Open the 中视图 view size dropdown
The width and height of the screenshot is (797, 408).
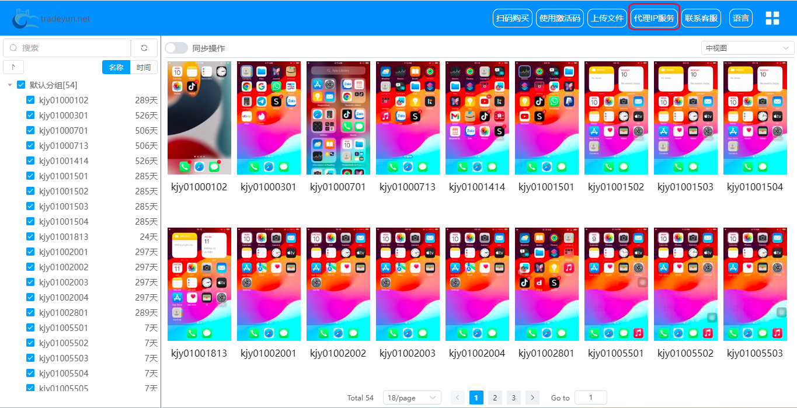747,48
